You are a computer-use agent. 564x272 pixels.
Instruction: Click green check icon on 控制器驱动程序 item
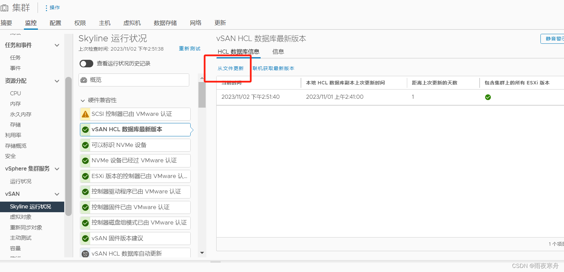(85, 192)
